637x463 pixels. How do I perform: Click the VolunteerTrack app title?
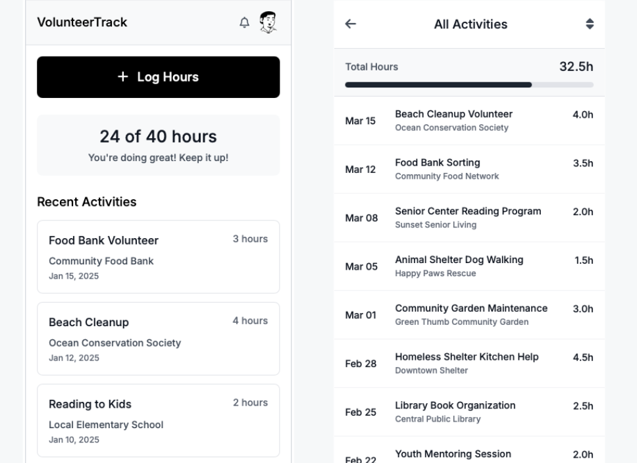pyautogui.click(x=82, y=22)
